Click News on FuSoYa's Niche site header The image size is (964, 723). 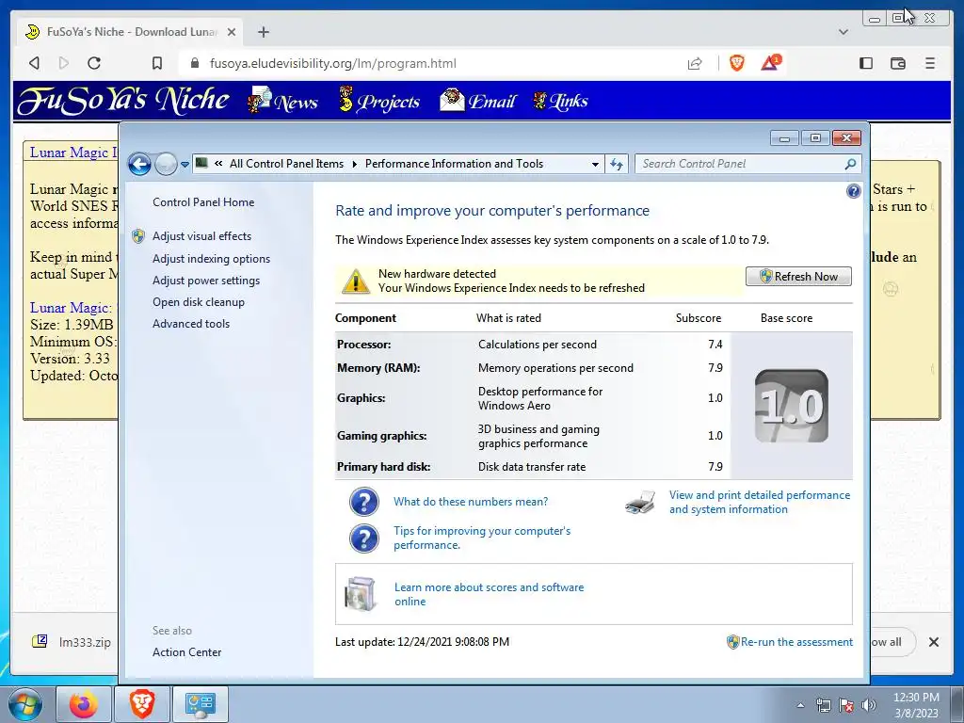(282, 101)
